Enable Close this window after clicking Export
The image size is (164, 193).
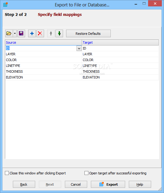click(x=7, y=173)
